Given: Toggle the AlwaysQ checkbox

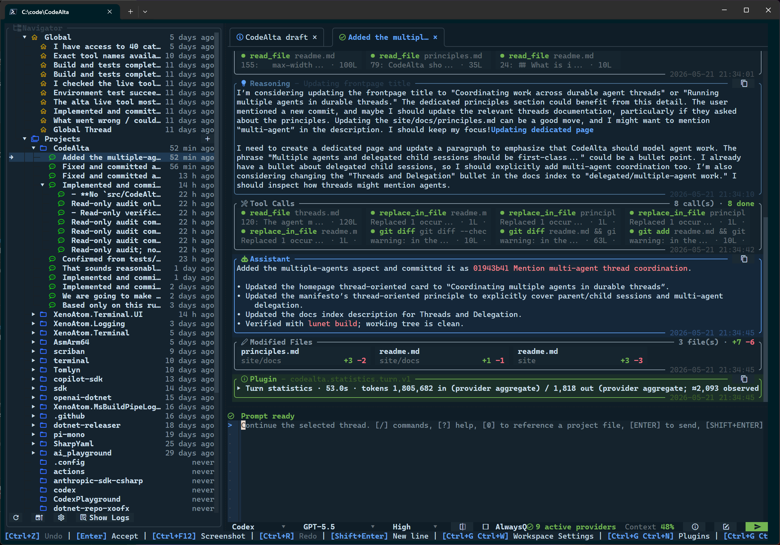Looking at the screenshot, I should (x=485, y=527).
